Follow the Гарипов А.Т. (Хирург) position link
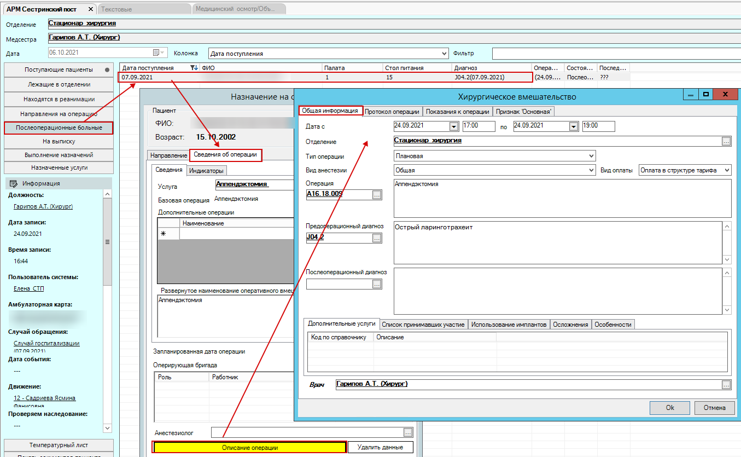This screenshot has height=457, width=741. pyautogui.click(x=43, y=206)
